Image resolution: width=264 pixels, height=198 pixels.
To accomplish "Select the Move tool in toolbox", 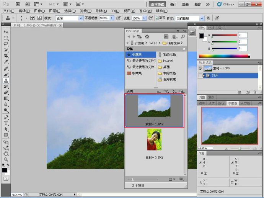I will coord(6,32).
